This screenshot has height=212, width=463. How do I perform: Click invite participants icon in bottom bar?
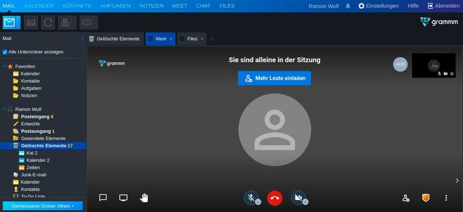[x=406, y=198]
